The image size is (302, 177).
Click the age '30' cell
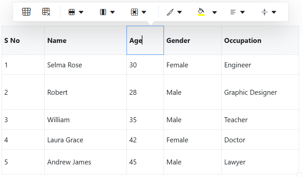point(145,65)
